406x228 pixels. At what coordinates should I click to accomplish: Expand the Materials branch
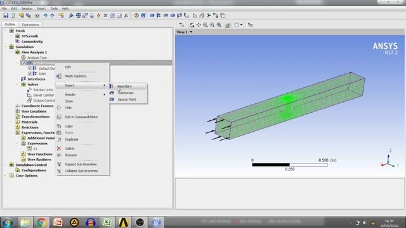[x=11, y=122]
